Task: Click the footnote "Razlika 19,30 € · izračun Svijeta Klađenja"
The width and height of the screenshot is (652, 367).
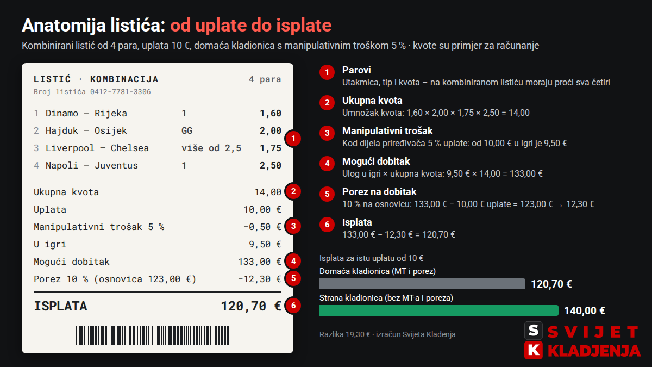Action: [387, 334]
